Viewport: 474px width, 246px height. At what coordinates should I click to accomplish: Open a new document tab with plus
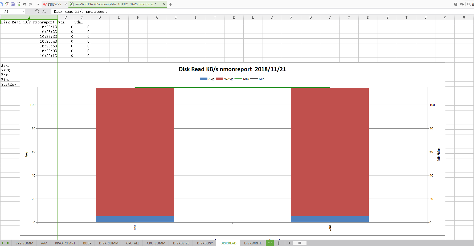point(170,4)
